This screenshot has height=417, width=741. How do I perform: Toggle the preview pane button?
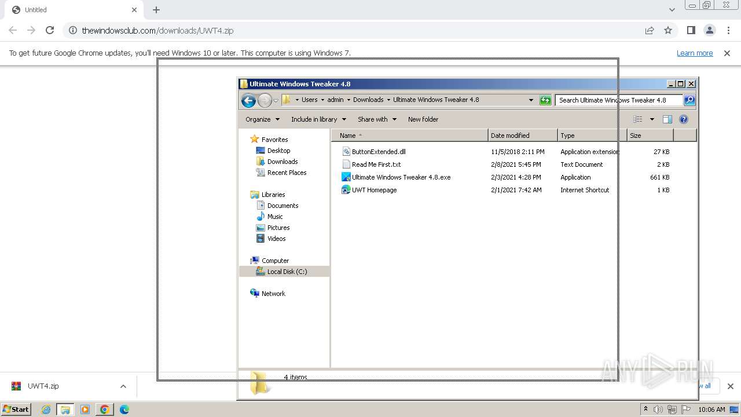click(x=667, y=119)
